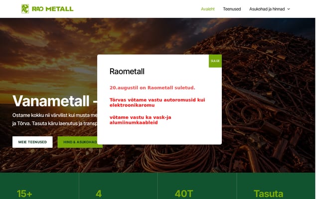Click the Rao Metall logo icon

(25, 9)
